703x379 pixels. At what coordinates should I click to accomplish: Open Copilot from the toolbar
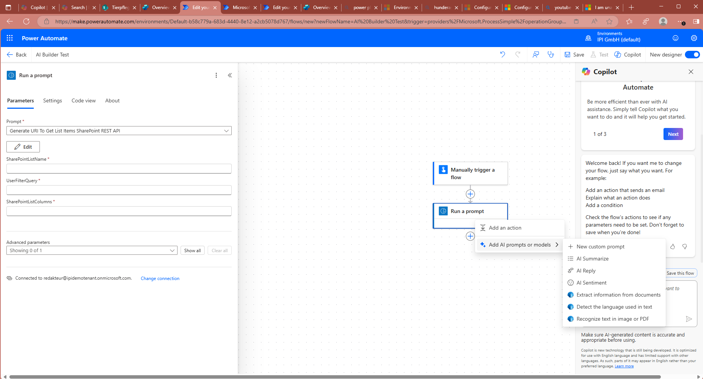tap(628, 55)
